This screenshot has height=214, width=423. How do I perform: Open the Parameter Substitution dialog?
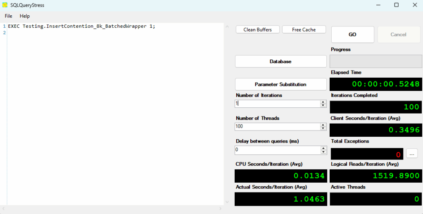click(280, 84)
